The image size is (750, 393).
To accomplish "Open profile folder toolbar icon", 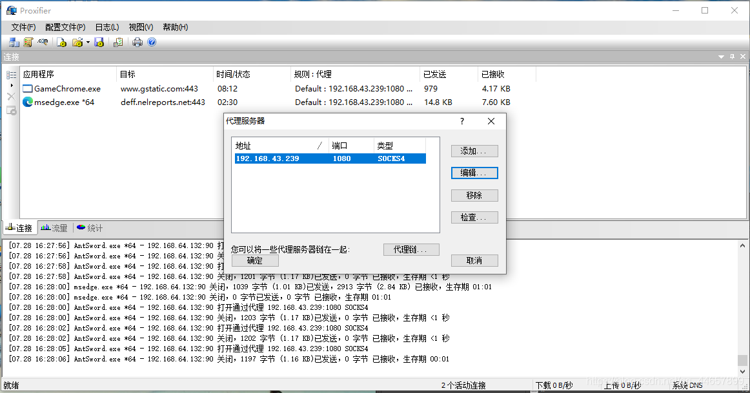I will click(77, 43).
